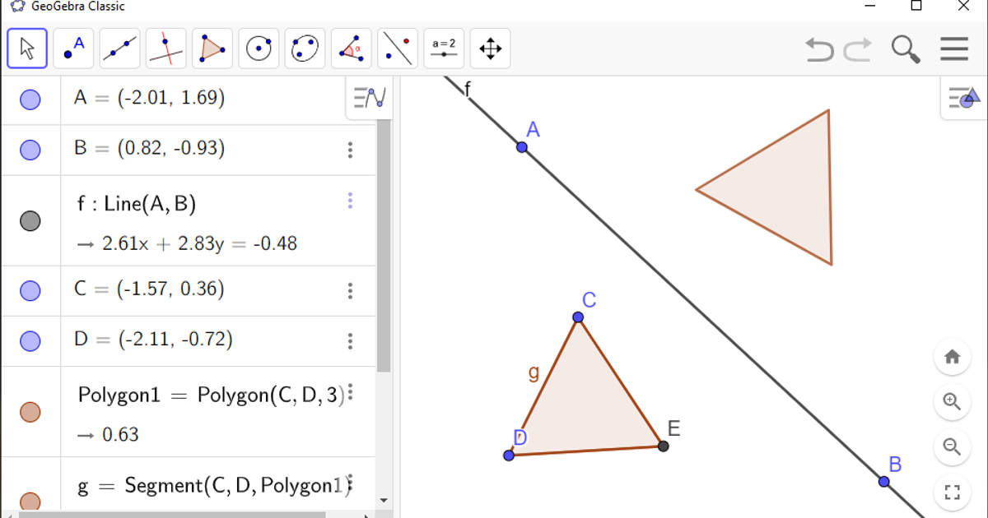The height and width of the screenshot is (518, 988).
Task: Reset view with the Home button
Action: [953, 357]
